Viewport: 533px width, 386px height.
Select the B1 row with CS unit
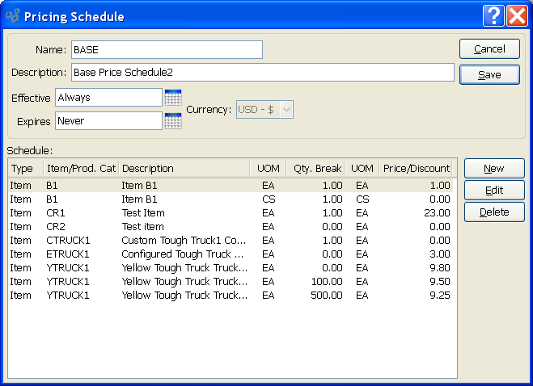click(231, 199)
